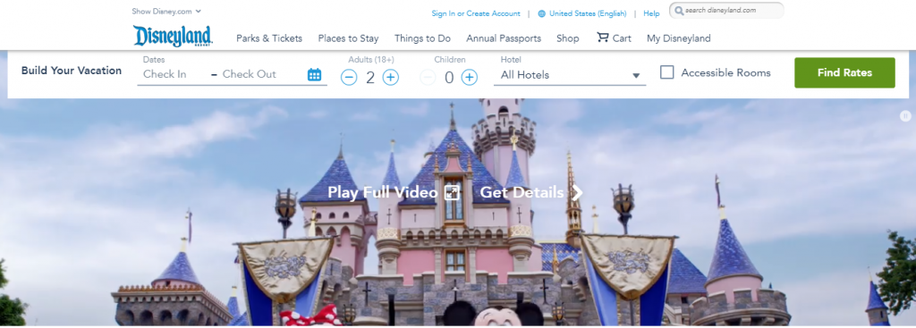Image resolution: width=916 pixels, height=328 pixels.
Task: Click the fullscreen icon beside Play Full Video
Action: click(x=452, y=192)
